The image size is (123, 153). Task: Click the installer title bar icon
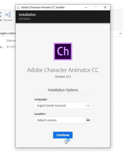[x=18, y=7]
